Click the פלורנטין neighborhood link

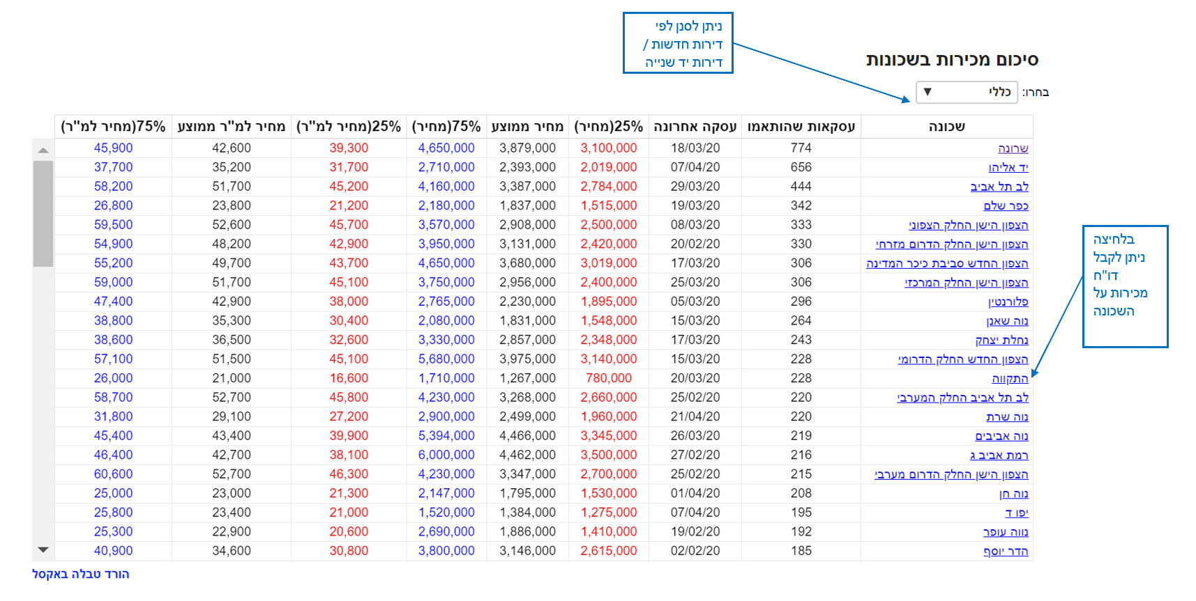tap(1008, 302)
